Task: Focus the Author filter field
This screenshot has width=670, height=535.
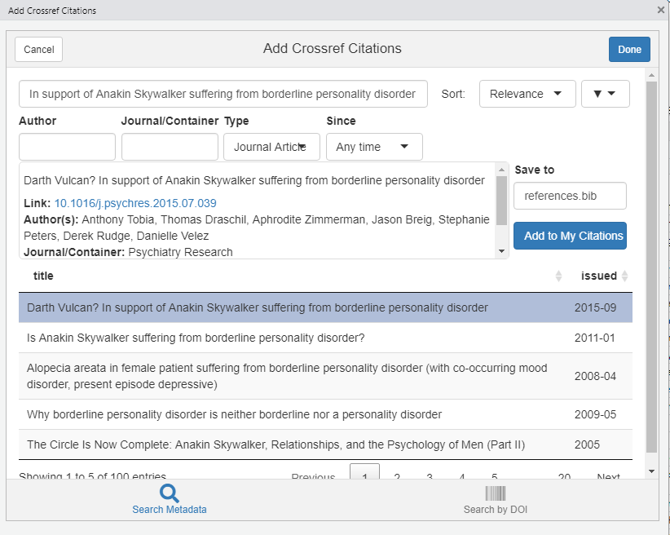Action: (x=67, y=147)
